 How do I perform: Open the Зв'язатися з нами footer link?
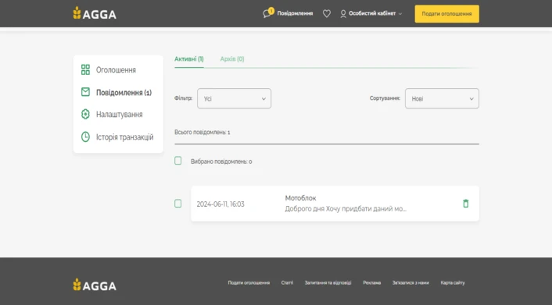[410, 282]
